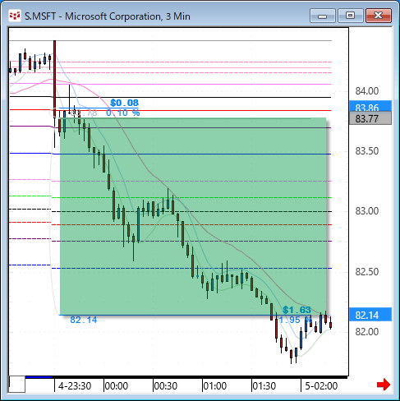400x401 pixels.
Task: Click the 00:30 time axis label
Action: click(166, 386)
